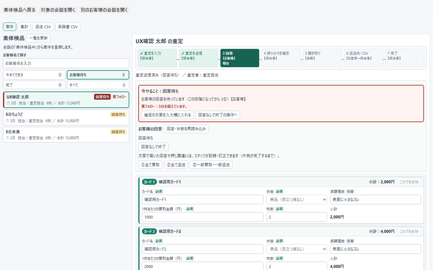Click step 2 査定を送信 in progress bar
This screenshot has width=433, height=270.
point(199,58)
